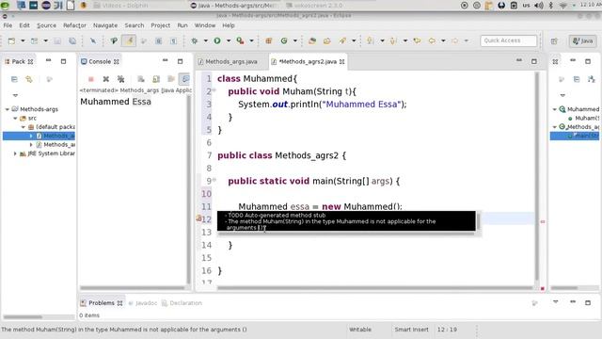Close the Methods_agrs2.java editor tab
This screenshot has height=339, width=602.
click(341, 61)
